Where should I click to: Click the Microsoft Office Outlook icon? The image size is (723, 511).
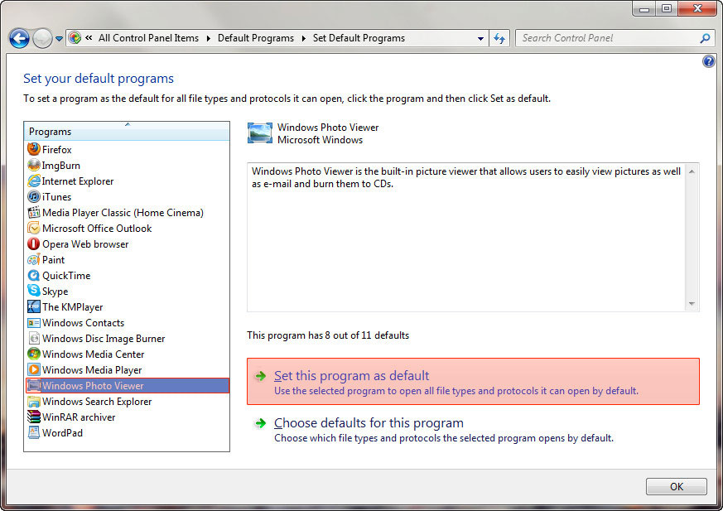34,228
